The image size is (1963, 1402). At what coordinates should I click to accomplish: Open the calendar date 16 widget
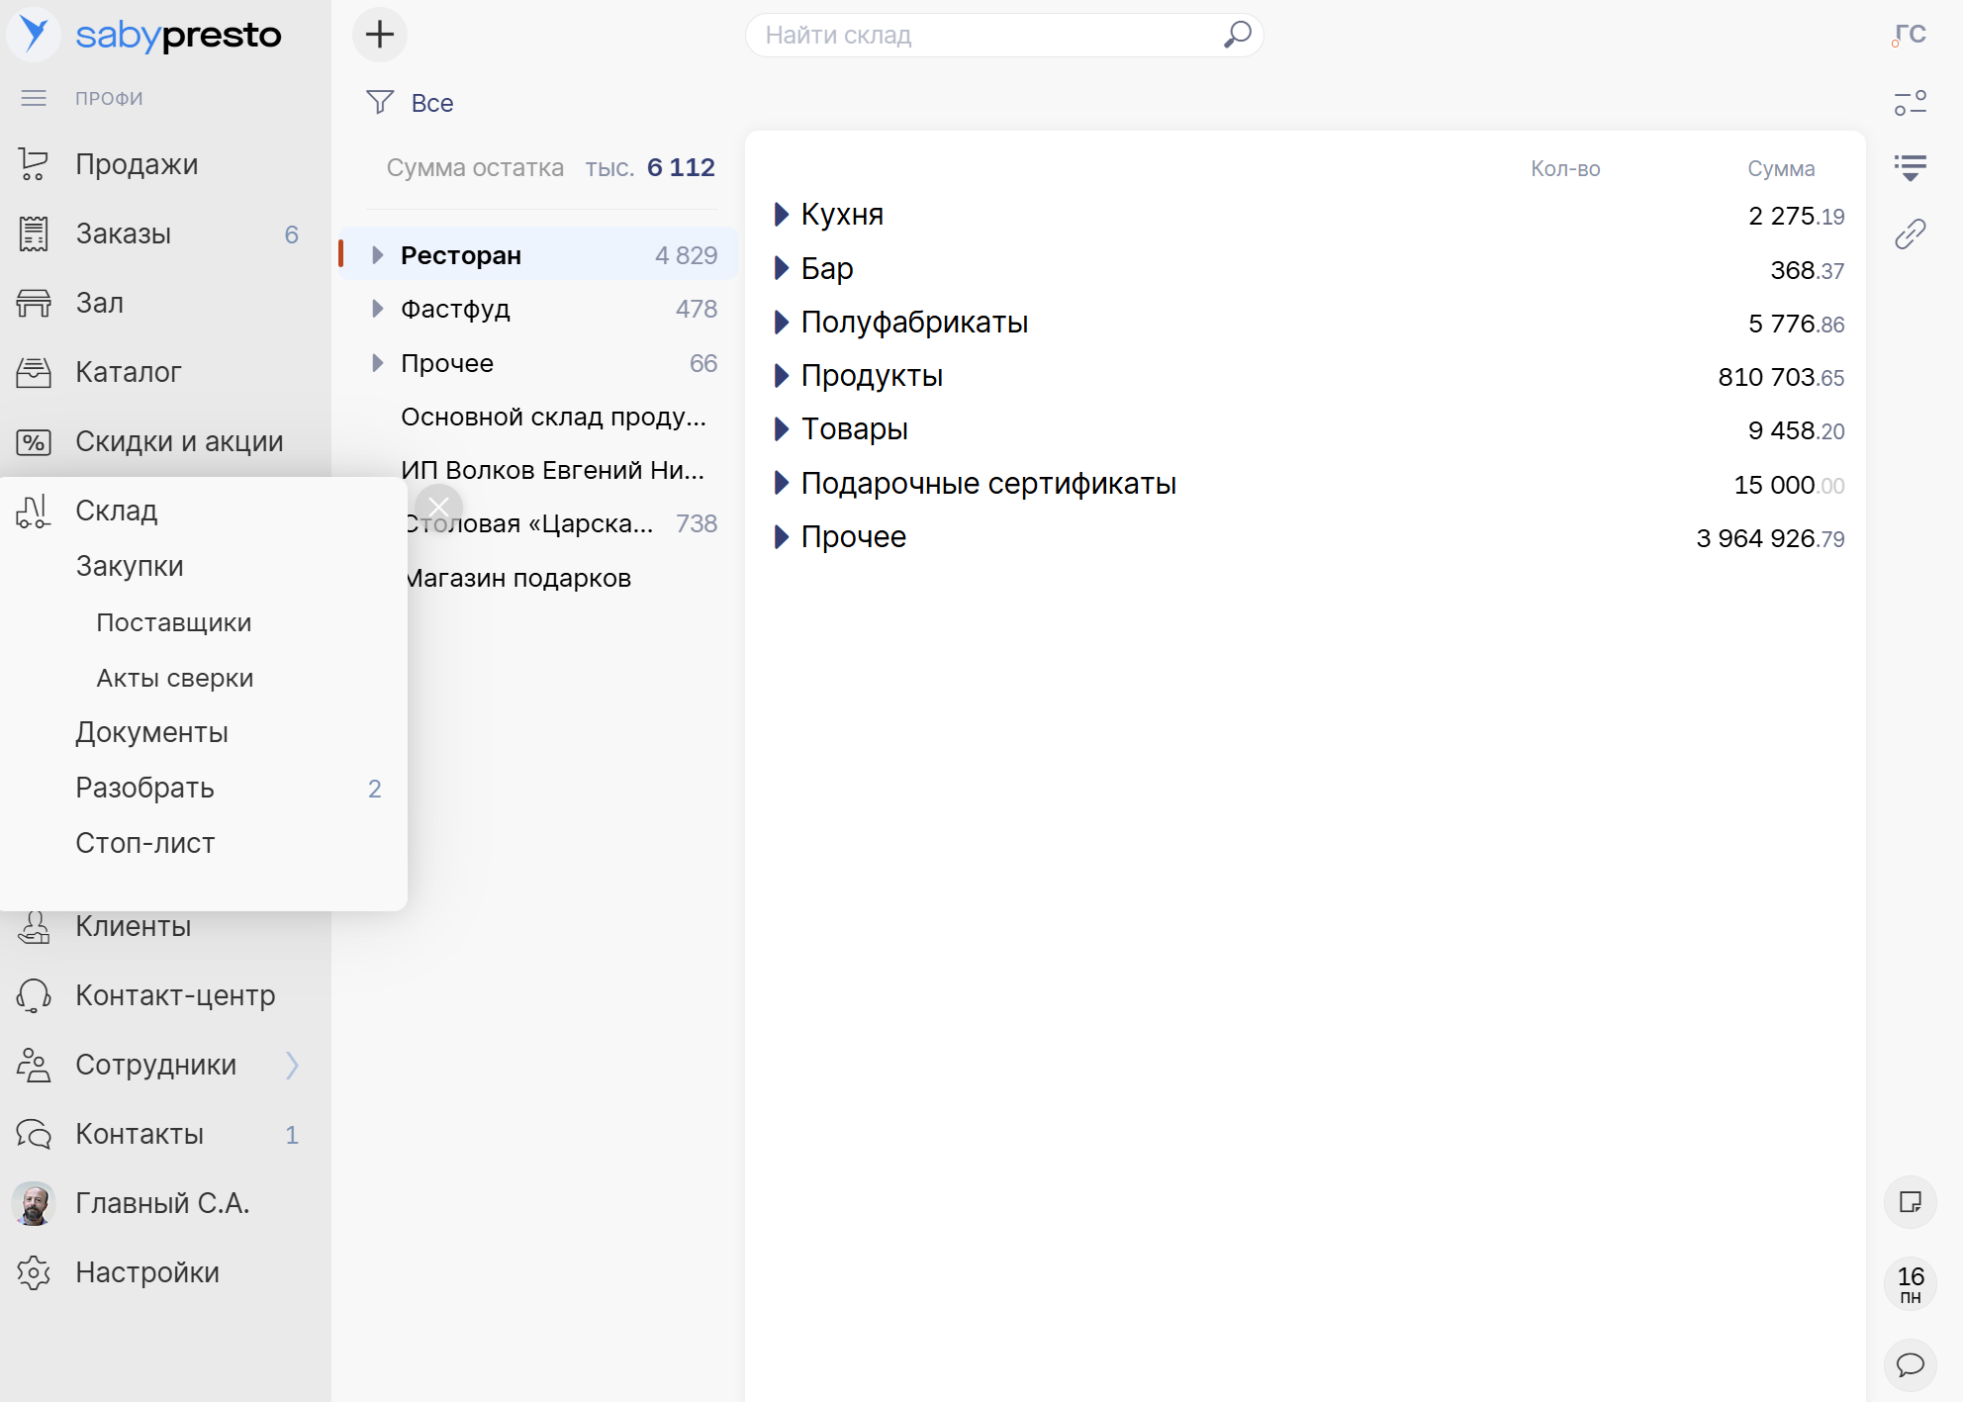point(1910,1283)
